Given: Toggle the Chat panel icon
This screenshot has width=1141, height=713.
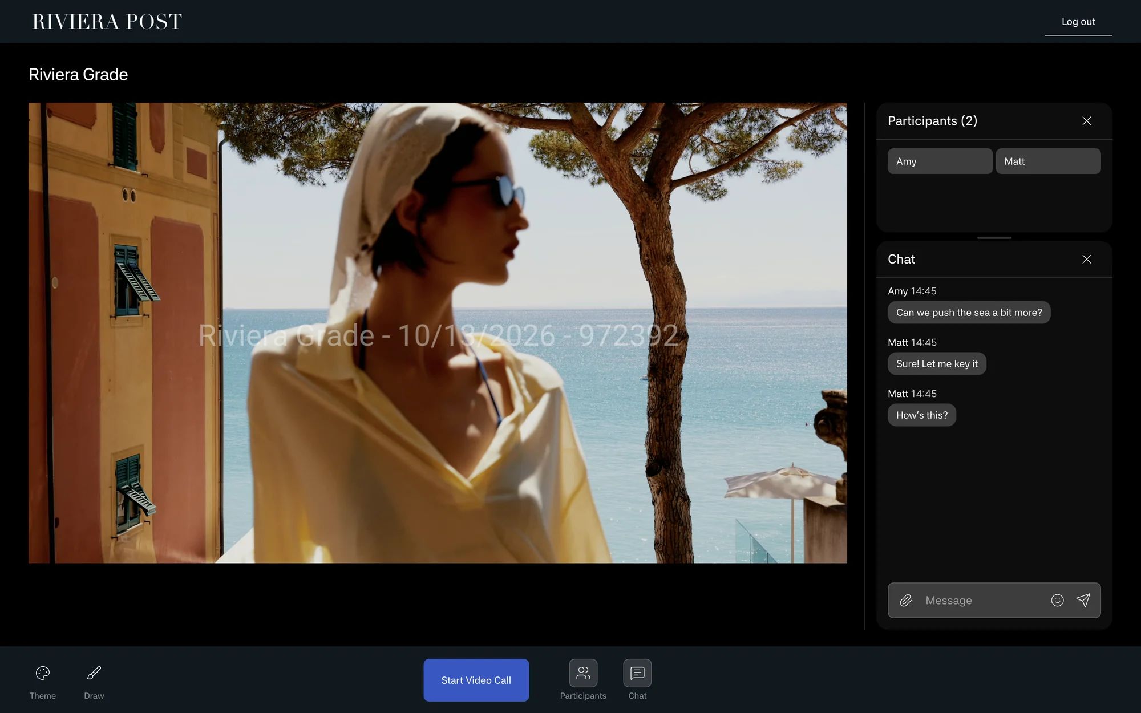Looking at the screenshot, I should pos(637,674).
